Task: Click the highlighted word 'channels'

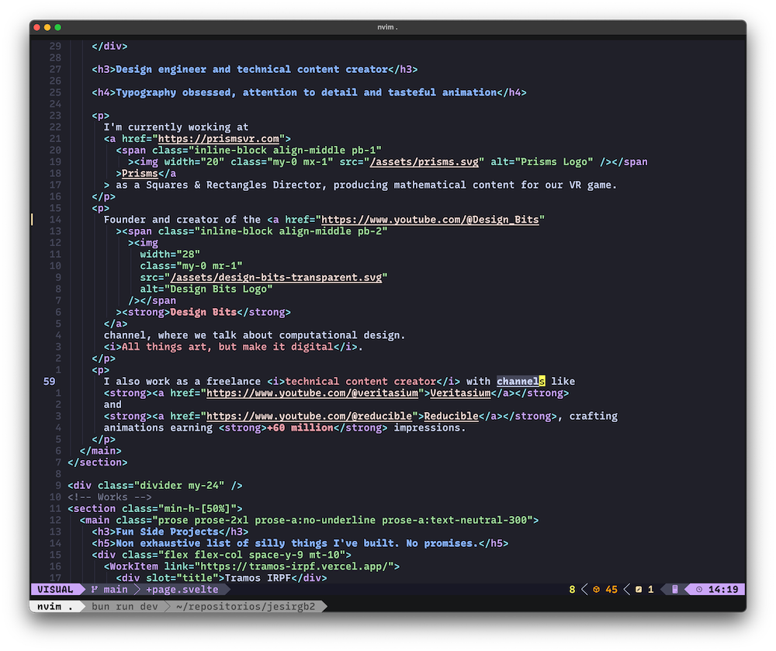Action: pos(521,382)
